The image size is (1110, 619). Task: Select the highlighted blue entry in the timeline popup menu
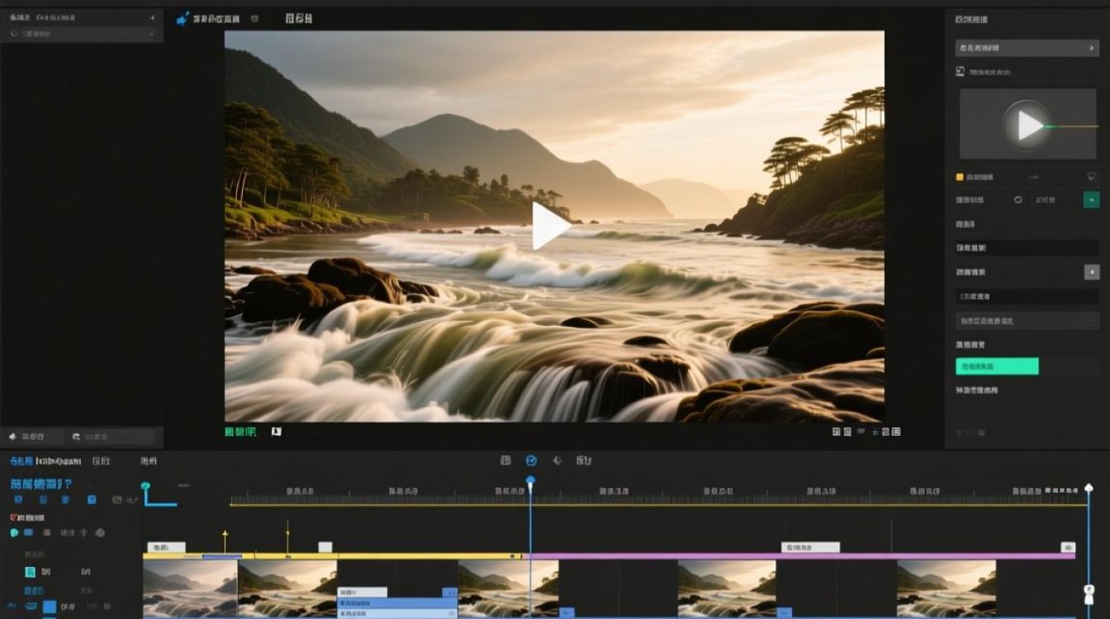point(397,603)
